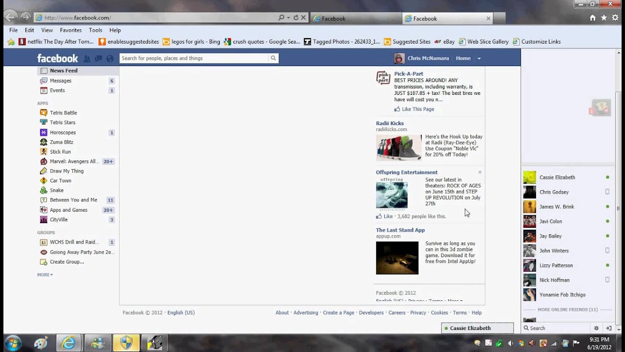Click Create Group in sidebar
The image size is (625, 352).
click(67, 262)
